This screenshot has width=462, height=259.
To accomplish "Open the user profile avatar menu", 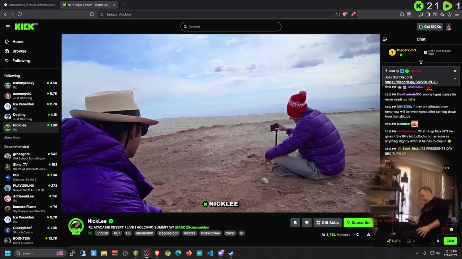I will click(x=449, y=27).
